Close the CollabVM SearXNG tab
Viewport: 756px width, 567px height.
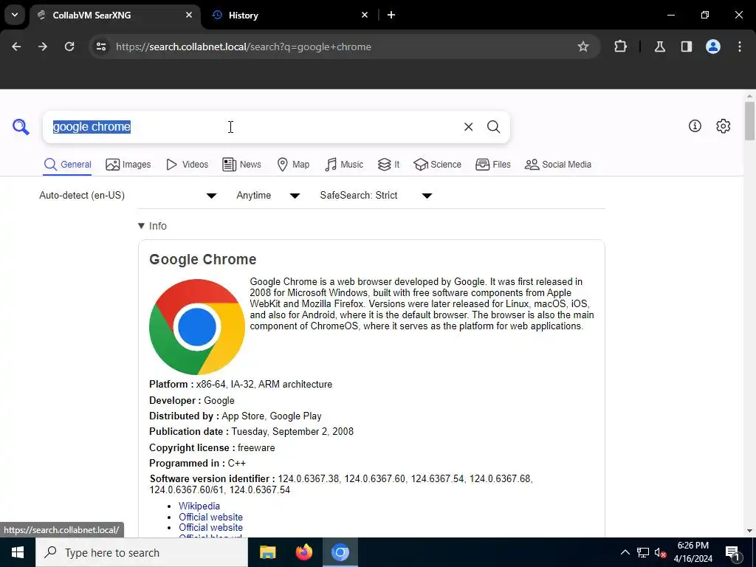[x=189, y=15]
